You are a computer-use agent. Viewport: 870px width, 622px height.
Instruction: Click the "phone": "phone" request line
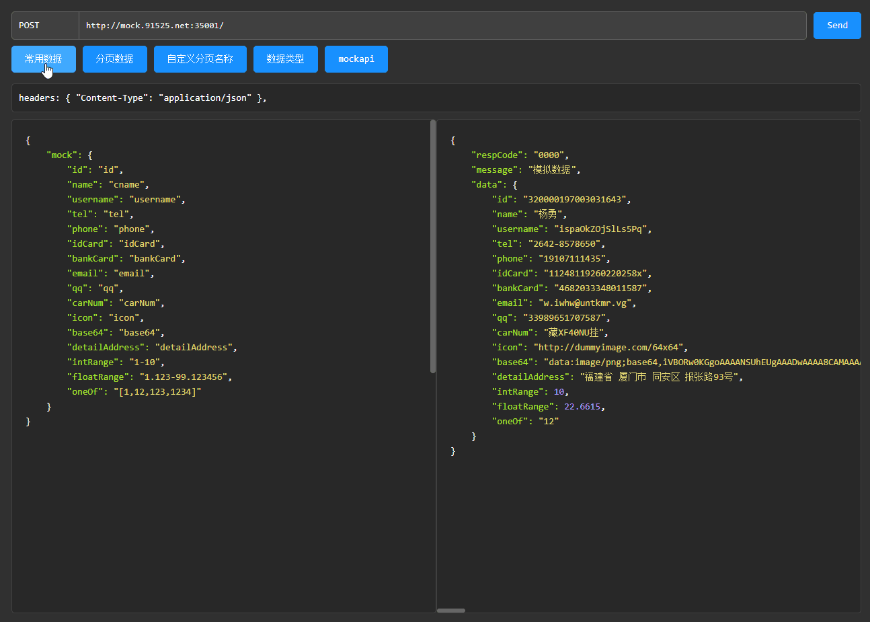[x=111, y=229]
